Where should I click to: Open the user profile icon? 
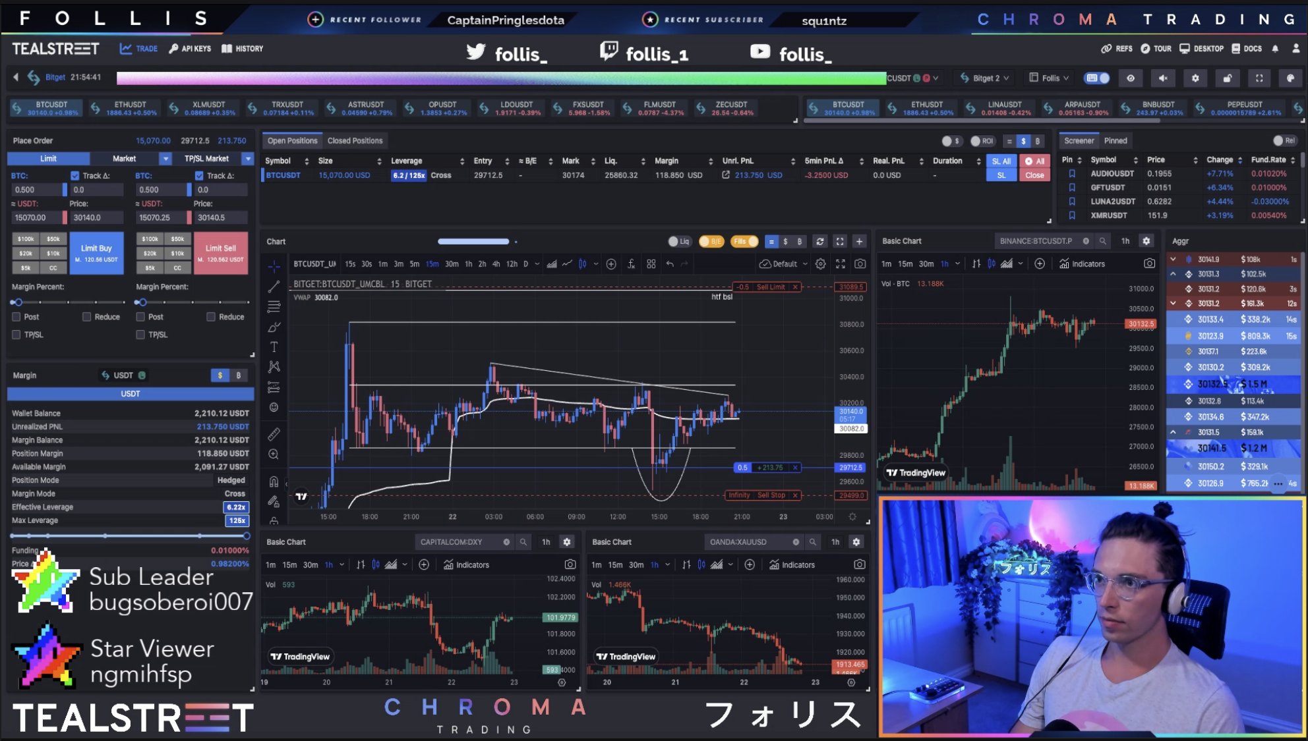coord(1295,48)
